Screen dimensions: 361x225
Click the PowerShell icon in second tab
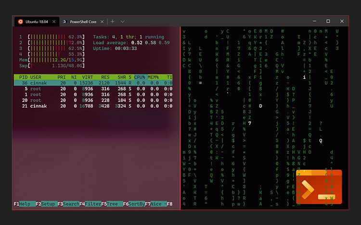64,22
